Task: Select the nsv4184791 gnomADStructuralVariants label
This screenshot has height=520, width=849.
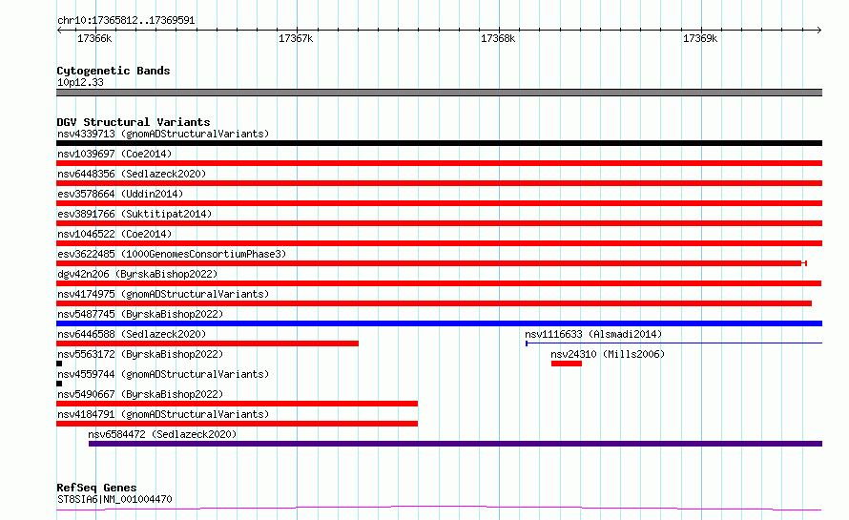Action: click(163, 414)
